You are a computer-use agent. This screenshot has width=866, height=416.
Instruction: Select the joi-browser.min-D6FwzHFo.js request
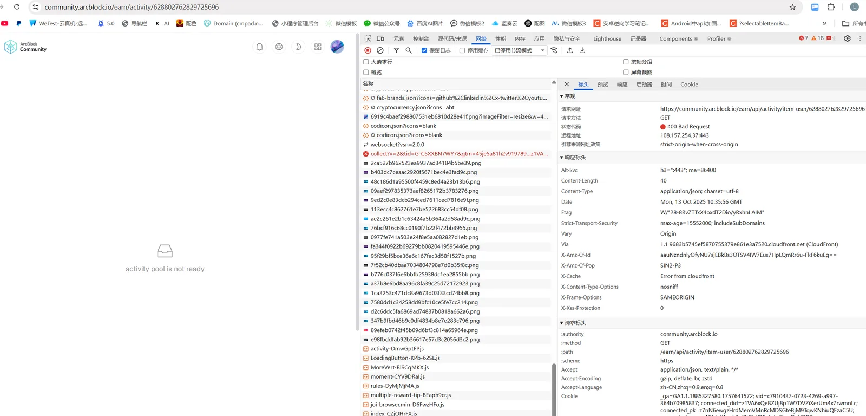point(455,405)
